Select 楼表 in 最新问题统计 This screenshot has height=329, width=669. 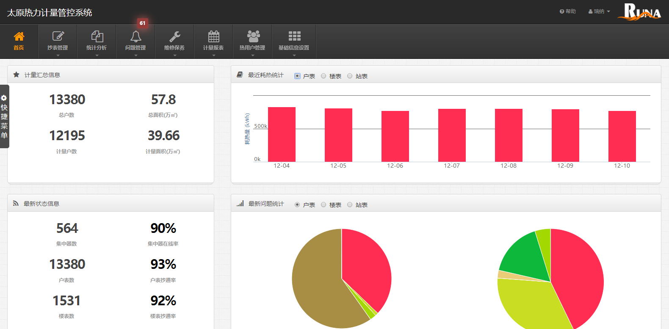[323, 205]
